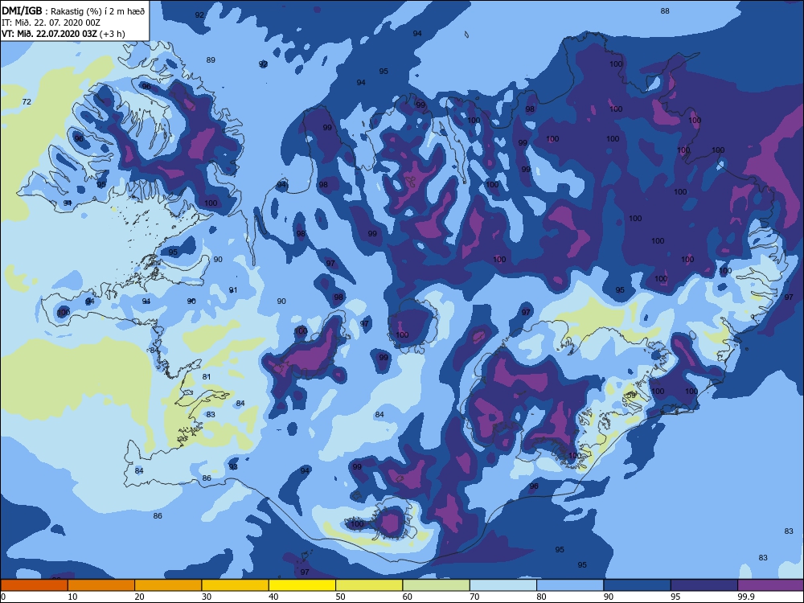804x603 pixels.
Task: Click the '50' label on the legend scale
Action: click(340, 597)
